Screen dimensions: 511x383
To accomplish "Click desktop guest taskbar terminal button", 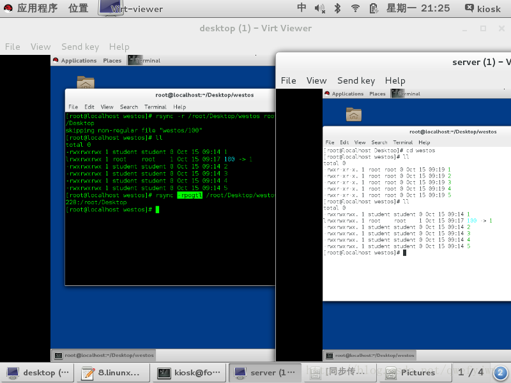I will (x=104, y=356).
